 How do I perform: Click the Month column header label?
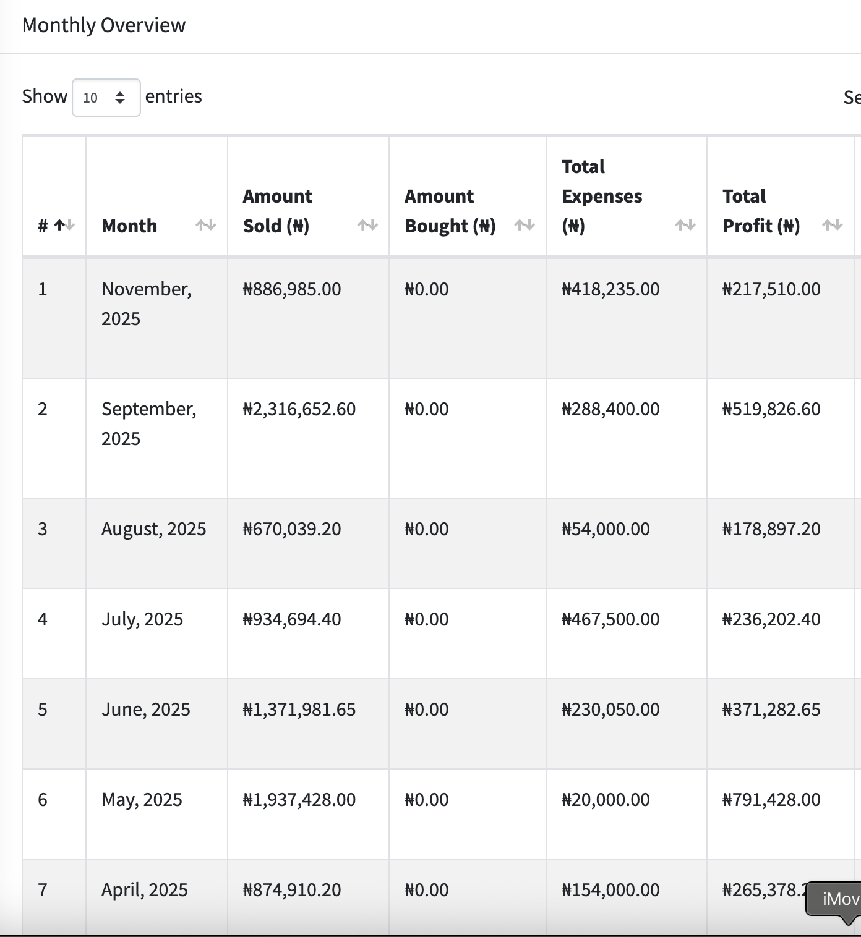click(129, 225)
